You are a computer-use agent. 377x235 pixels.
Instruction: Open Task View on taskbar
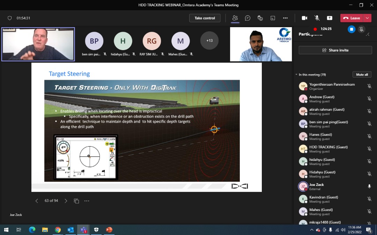19,230
